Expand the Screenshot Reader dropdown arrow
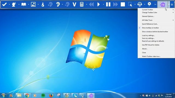This screenshot has height=98, width=175. (x=135, y=4)
